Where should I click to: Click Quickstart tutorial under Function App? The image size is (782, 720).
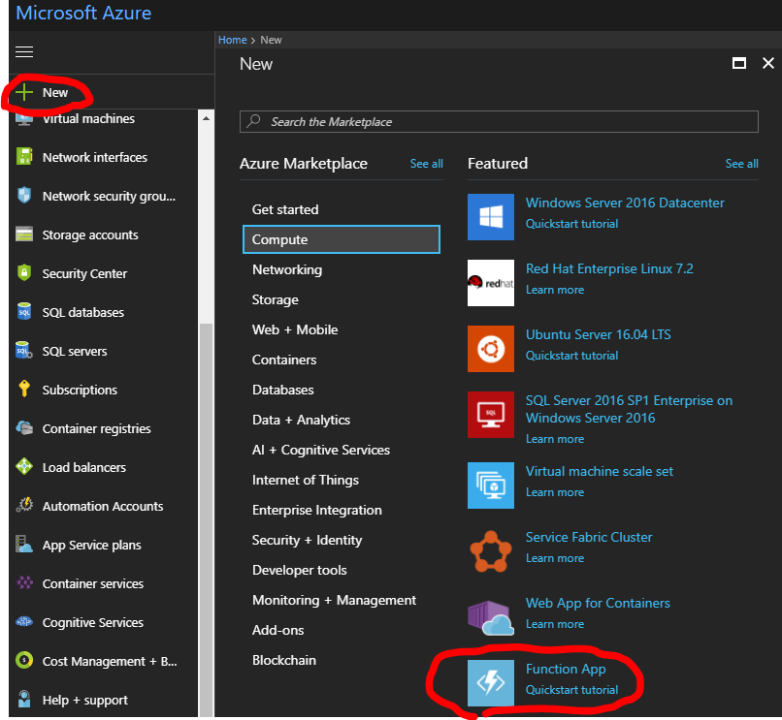tap(572, 690)
